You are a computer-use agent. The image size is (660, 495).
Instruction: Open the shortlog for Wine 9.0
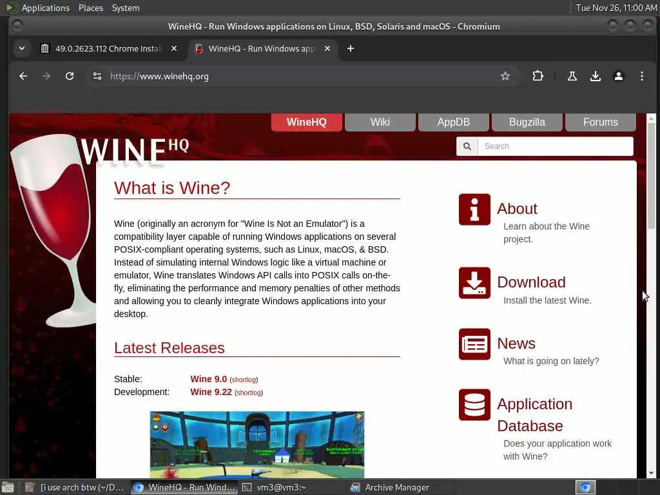point(244,380)
